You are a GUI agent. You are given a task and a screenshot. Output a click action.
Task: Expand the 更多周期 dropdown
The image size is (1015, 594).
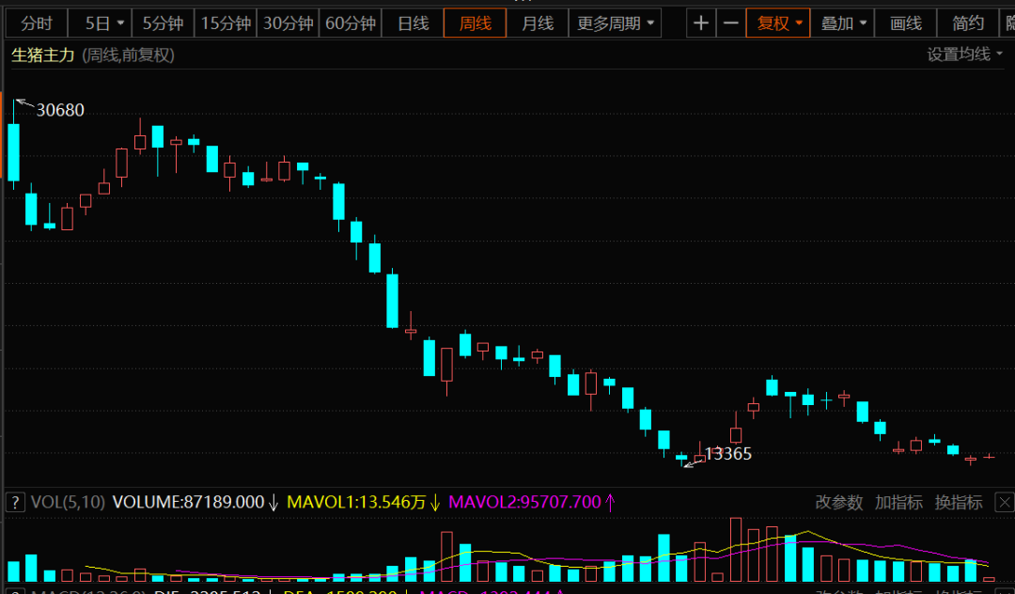click(617, 23)
